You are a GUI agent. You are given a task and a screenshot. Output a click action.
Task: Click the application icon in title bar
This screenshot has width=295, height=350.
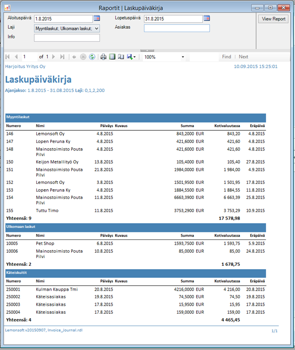pos(8,8)
